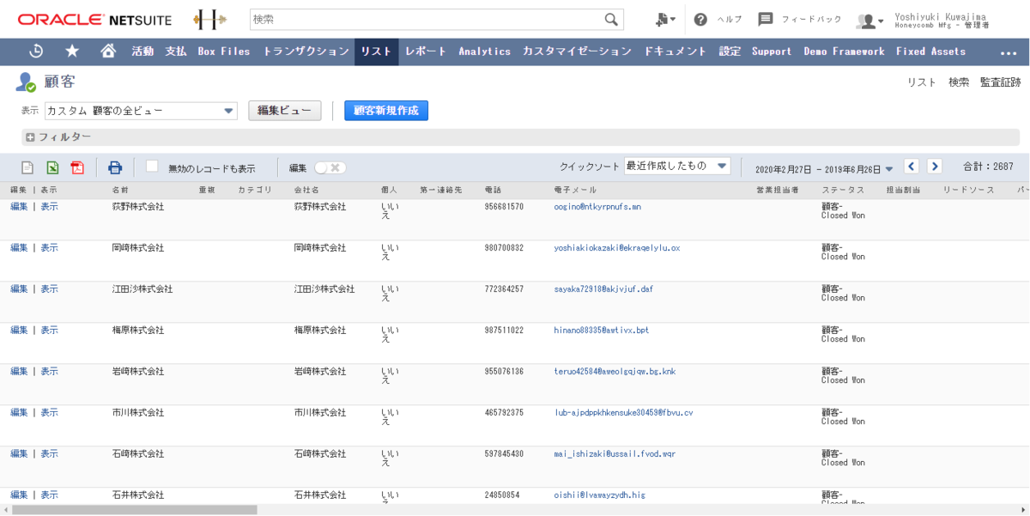Export the list to Excel
The image size is (1030, 516).
click(52, 167)
